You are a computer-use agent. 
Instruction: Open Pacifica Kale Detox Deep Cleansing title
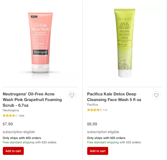pyautogui.click(x=114, y=97)
